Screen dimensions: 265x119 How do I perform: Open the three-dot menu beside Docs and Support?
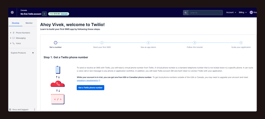click(35, 109)
